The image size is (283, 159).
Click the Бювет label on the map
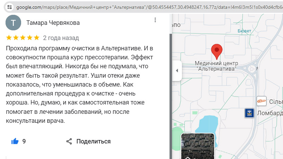point(245,31)
